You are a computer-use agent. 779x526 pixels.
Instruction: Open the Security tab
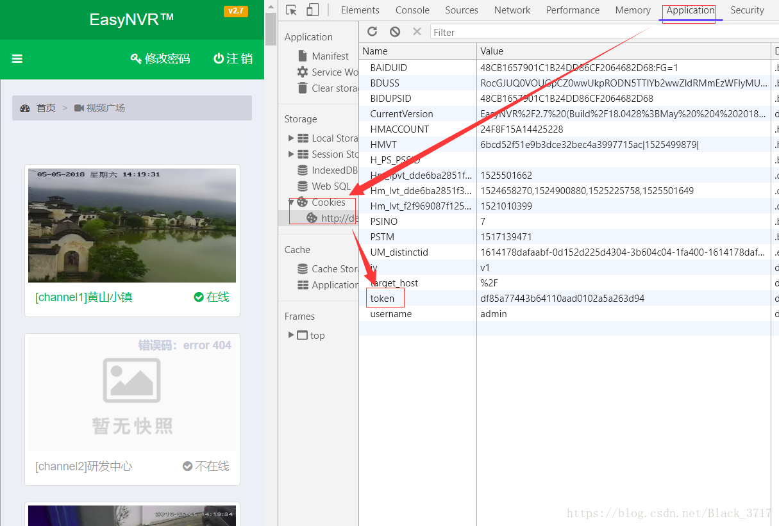(747, 10)
